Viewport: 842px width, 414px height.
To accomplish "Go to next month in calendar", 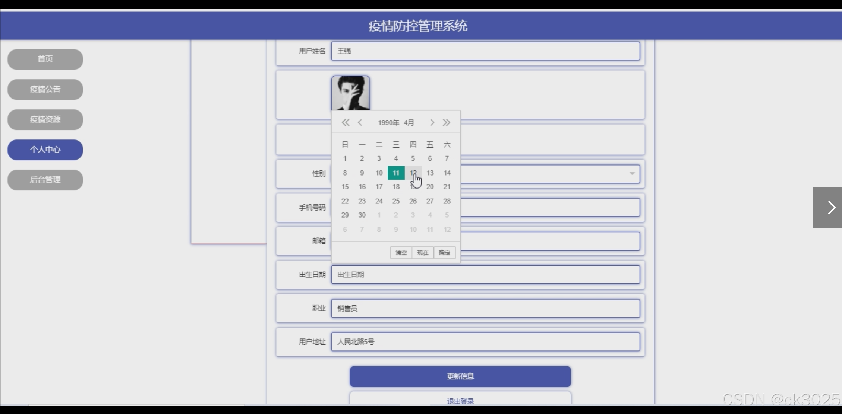I will click(432, 123).
